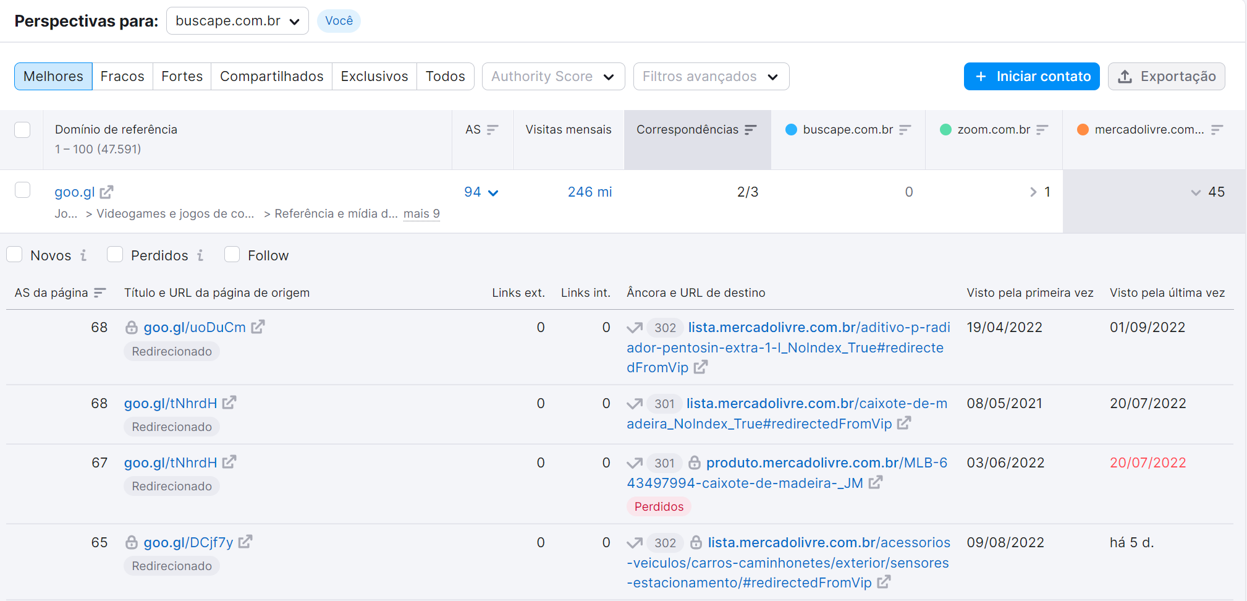Open the buscape.com.br domain selector
1247x601 pixels.
[237, 20]
